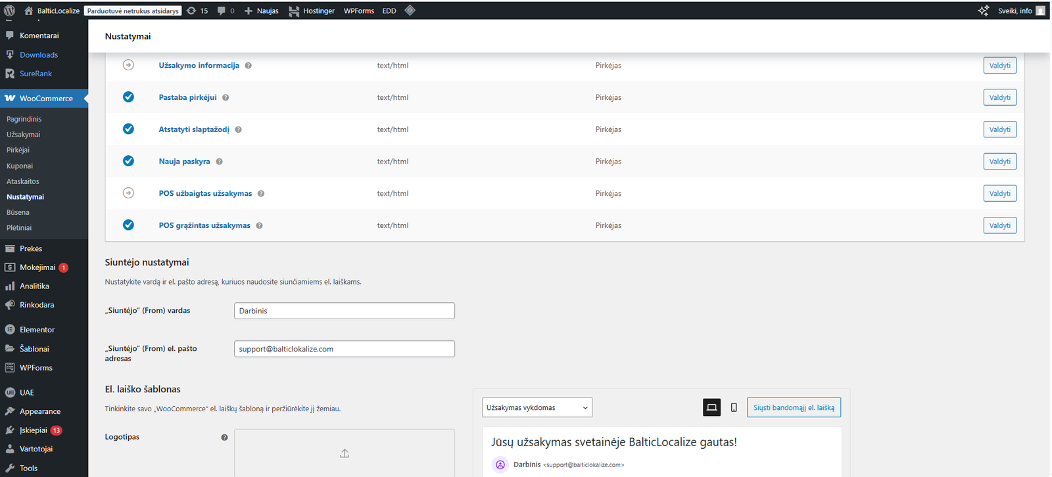
Task: Open Užsakymai in WooCommerce submenu
Action: 24,135
